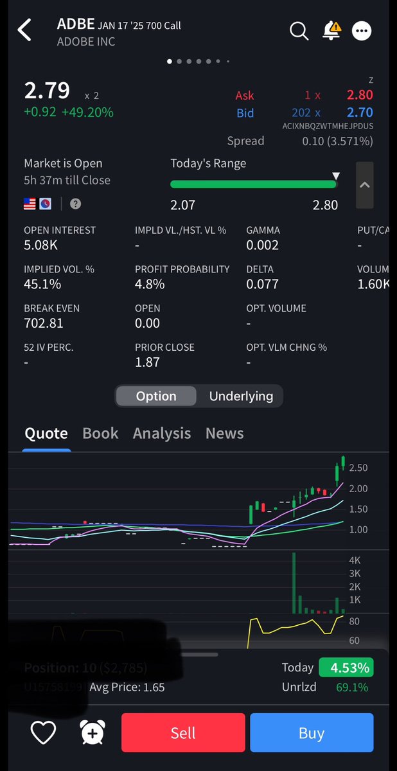This screenshot has height=771, width=397.
Task: Switch to Option view
Action: coord(156,396)
